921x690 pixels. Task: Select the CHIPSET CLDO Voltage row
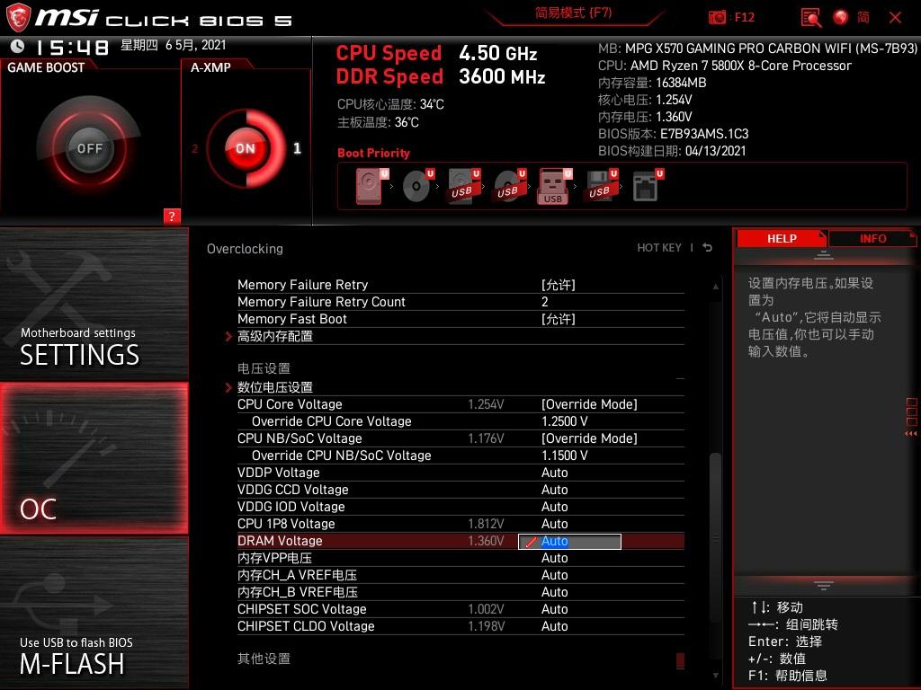(460, 626)
